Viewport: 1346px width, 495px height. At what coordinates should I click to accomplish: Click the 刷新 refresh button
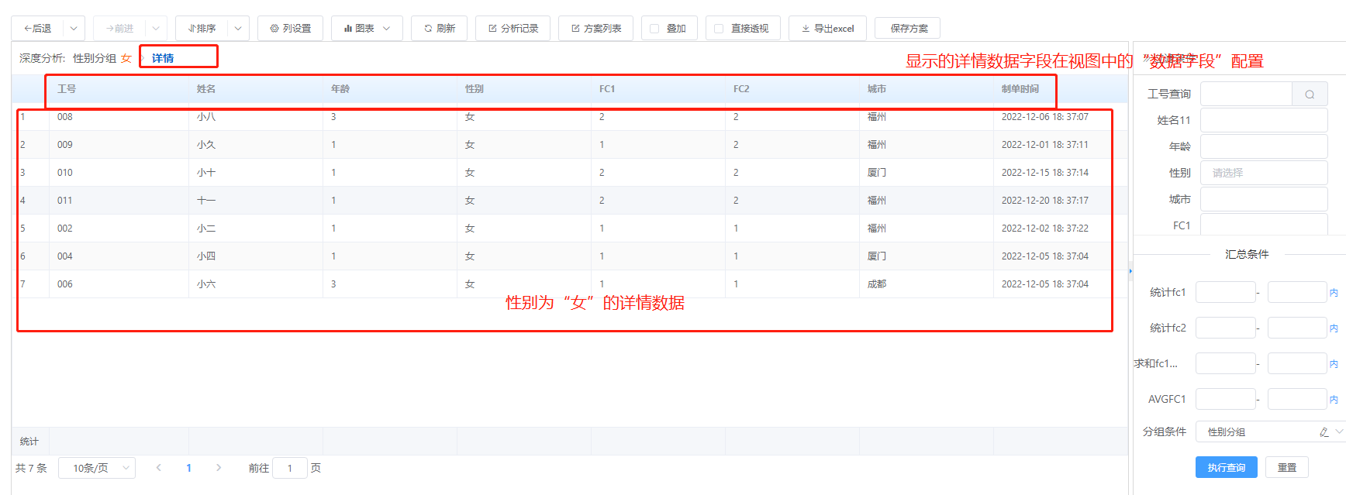(439, 29)
